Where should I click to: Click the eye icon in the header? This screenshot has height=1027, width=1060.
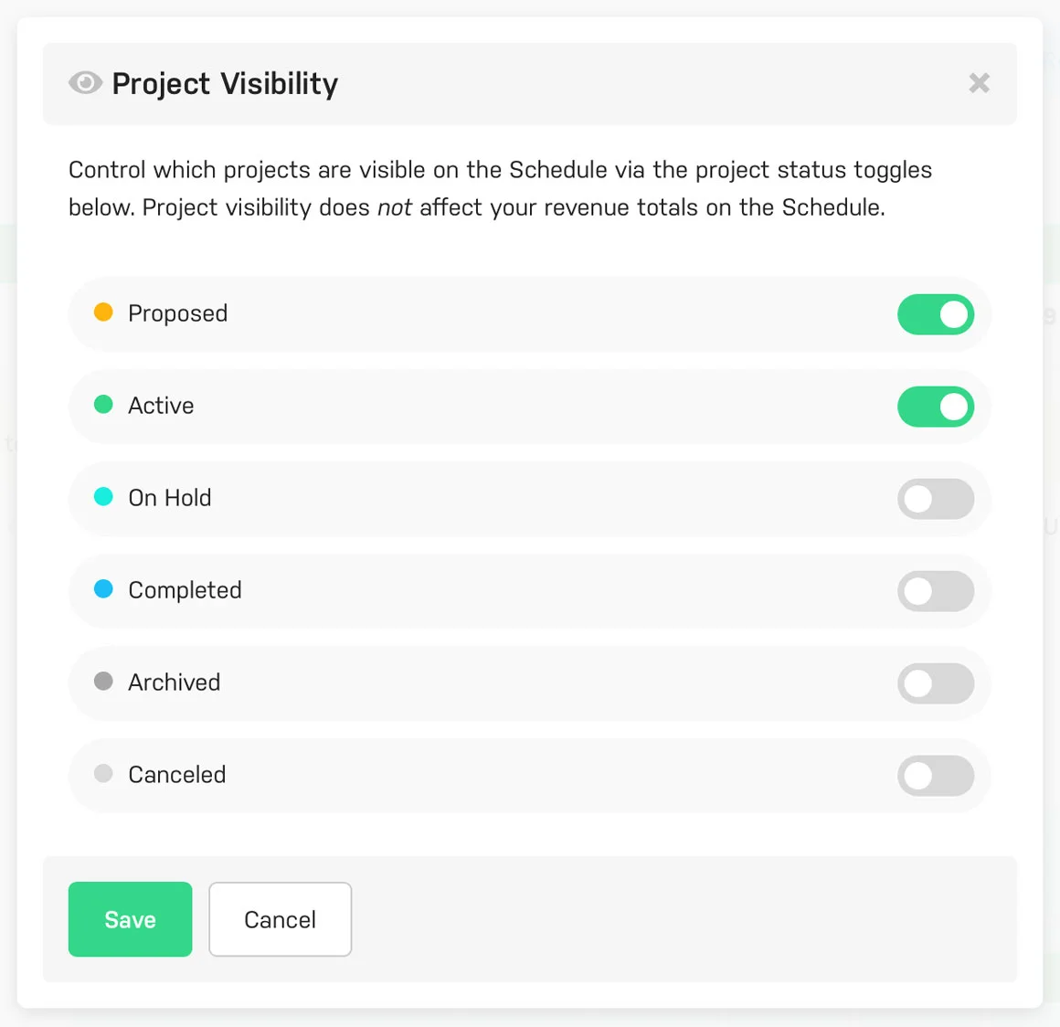pos(85,83)
